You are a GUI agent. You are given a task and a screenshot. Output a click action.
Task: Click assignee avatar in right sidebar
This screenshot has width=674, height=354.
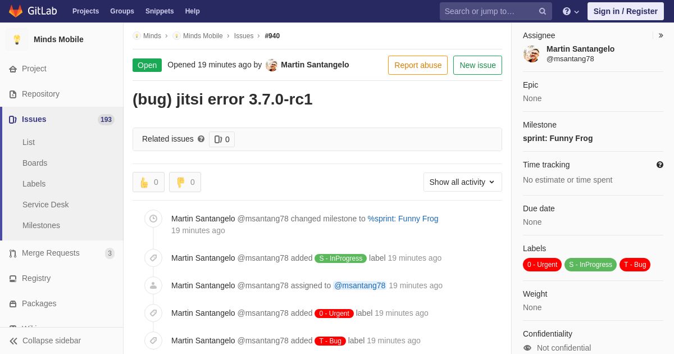(531, 54)
